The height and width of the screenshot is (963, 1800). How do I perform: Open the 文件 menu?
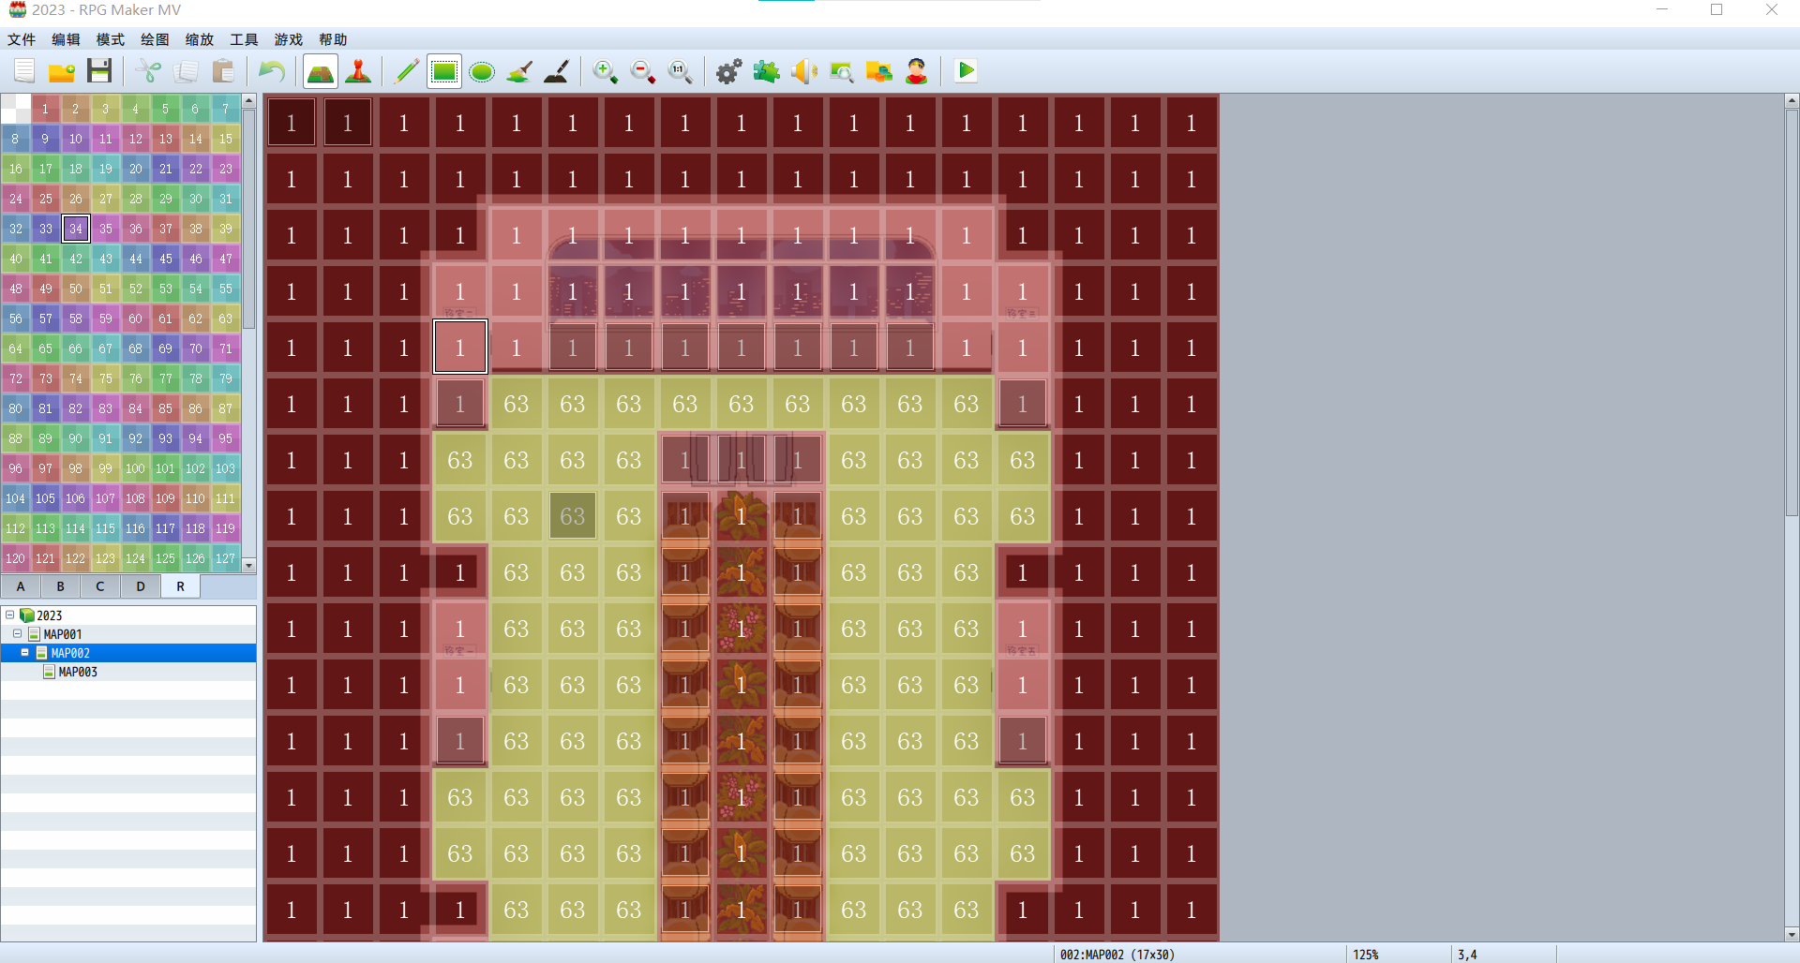[22, 39]
